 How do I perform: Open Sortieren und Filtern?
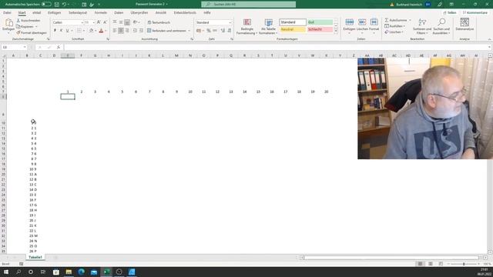point(422,26)
